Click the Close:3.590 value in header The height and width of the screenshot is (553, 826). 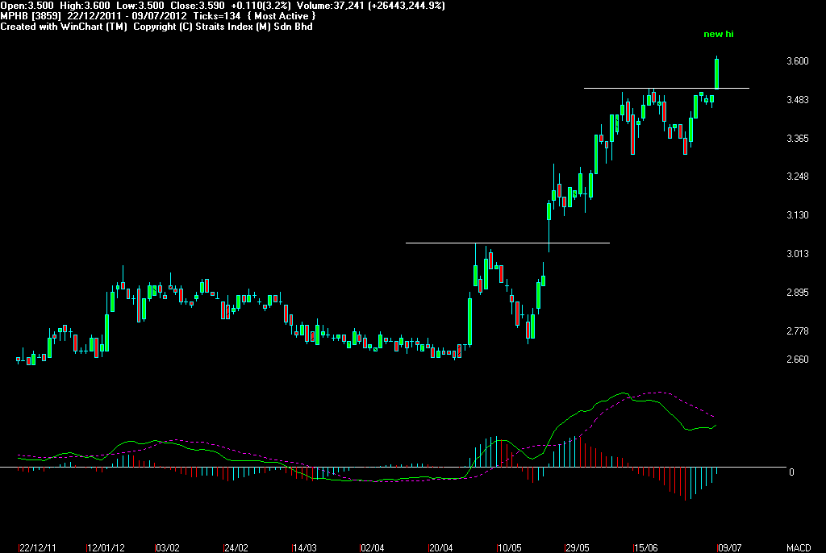198,6
